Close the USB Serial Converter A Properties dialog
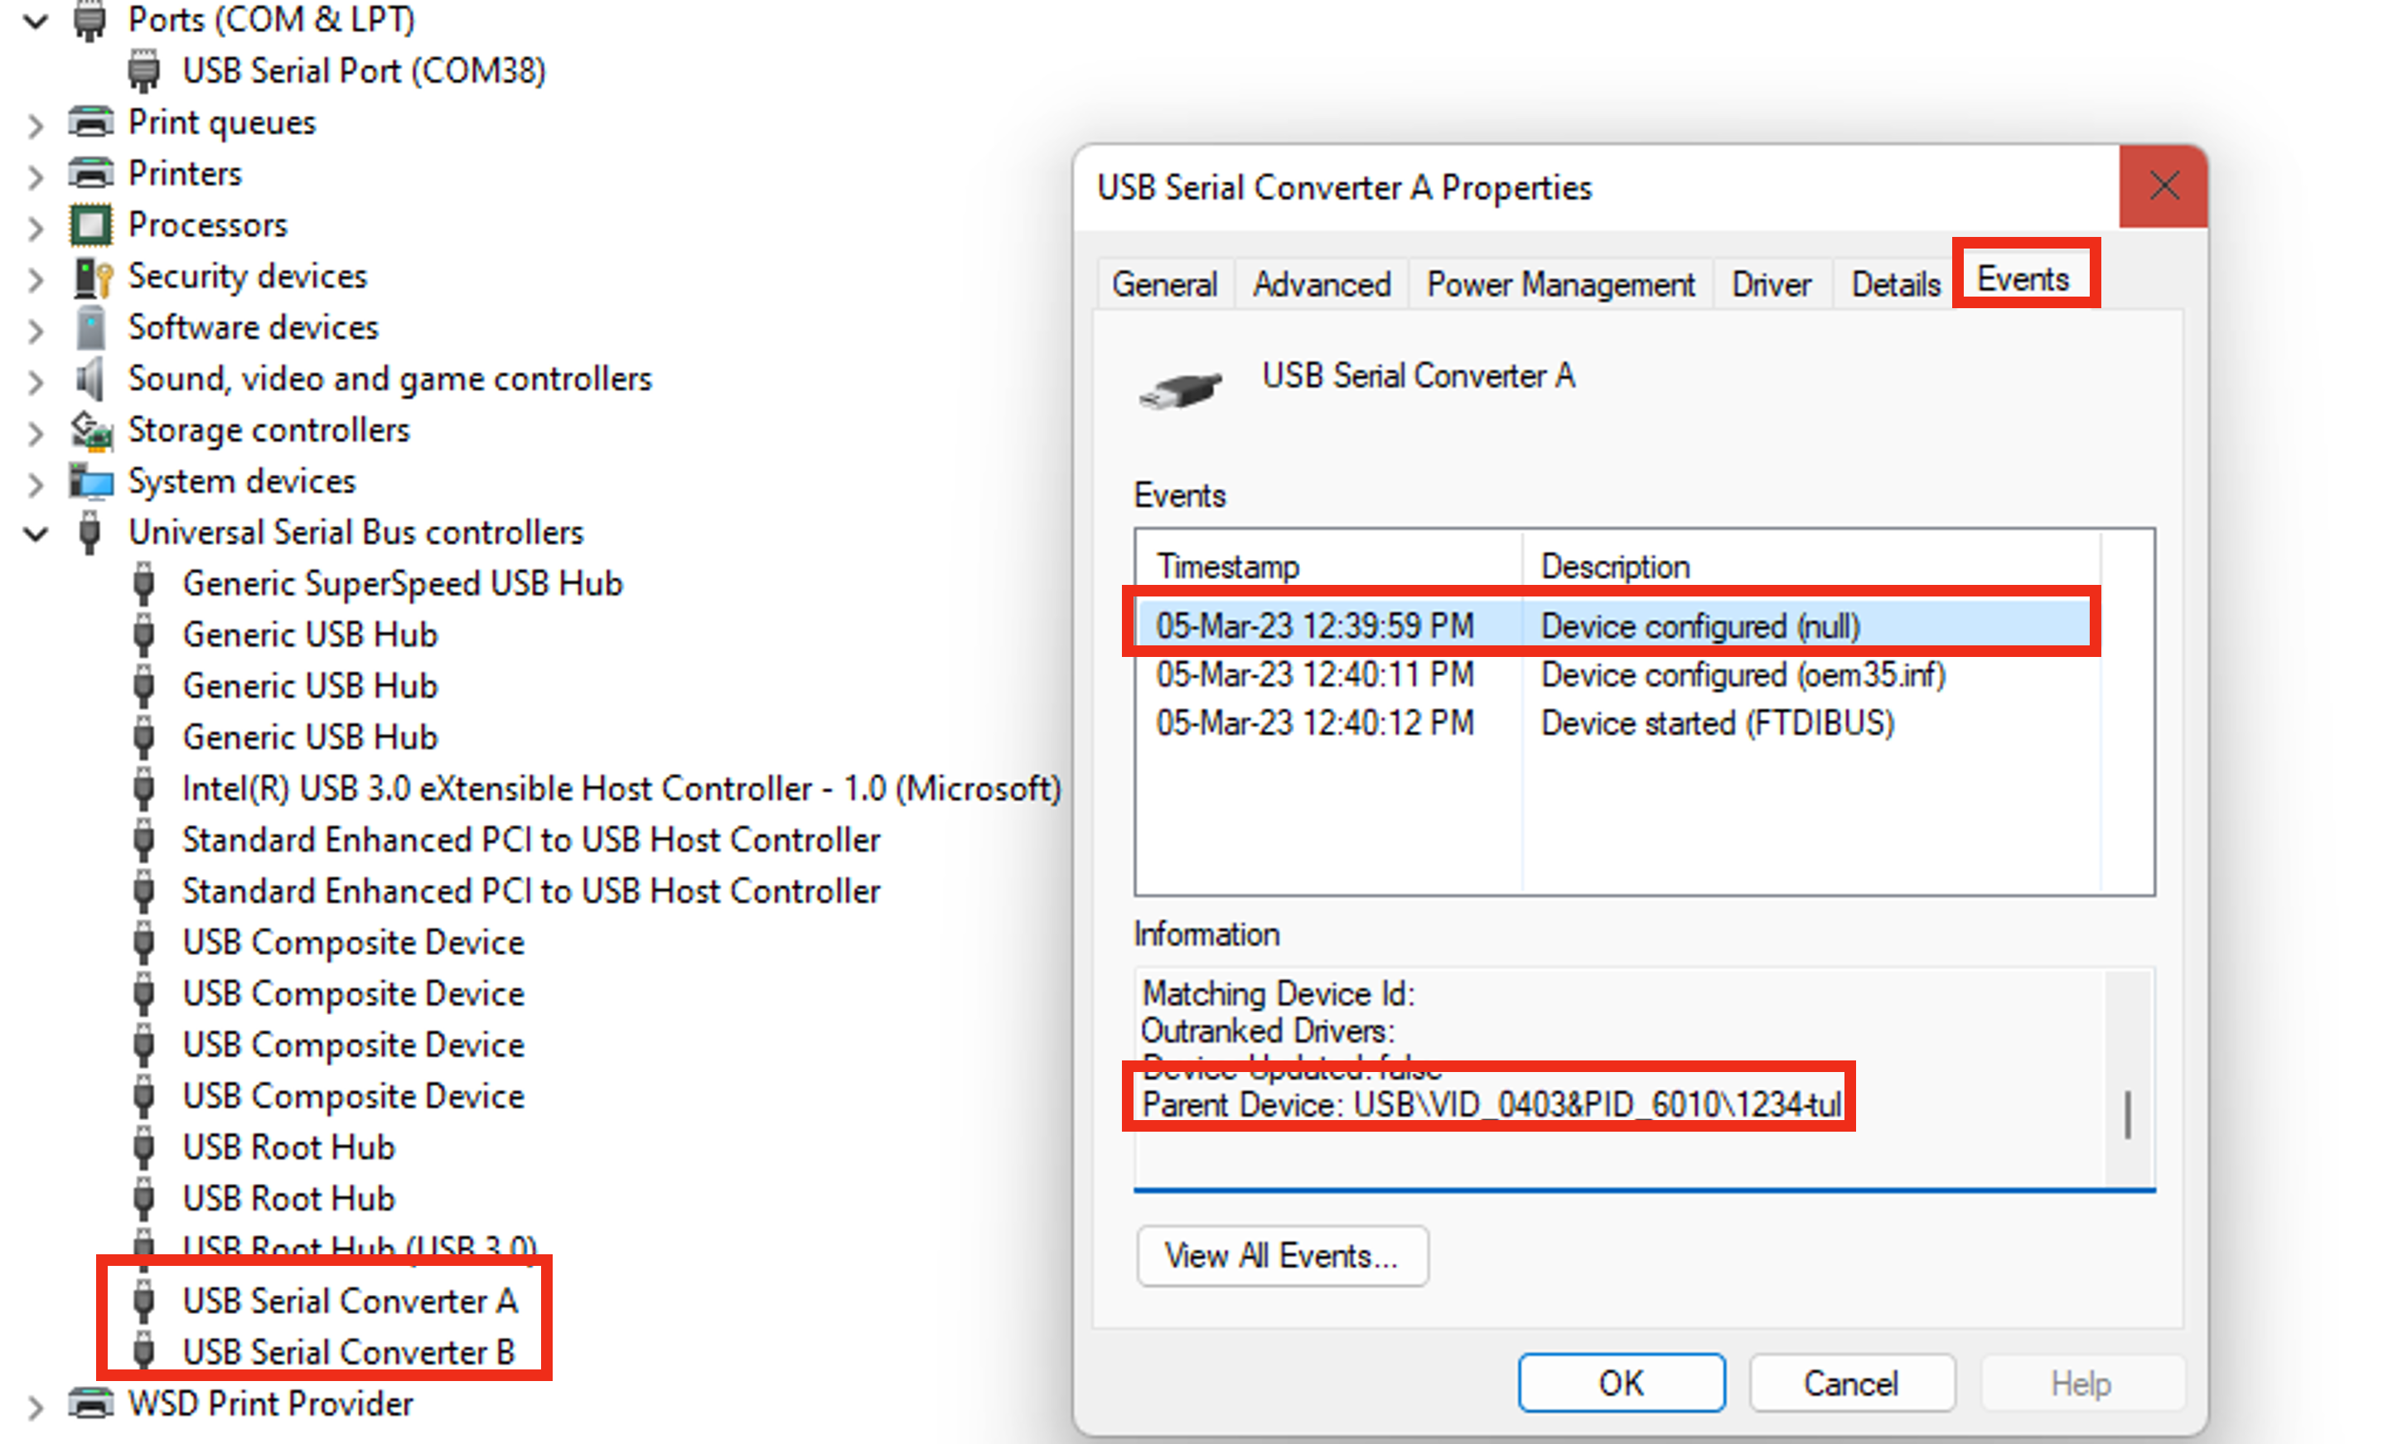This screenshot has width=2393, height=1444. pos(2163,186)
